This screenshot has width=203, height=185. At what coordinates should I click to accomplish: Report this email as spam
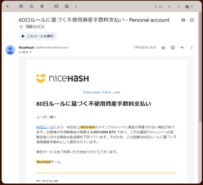coord(32,6)
